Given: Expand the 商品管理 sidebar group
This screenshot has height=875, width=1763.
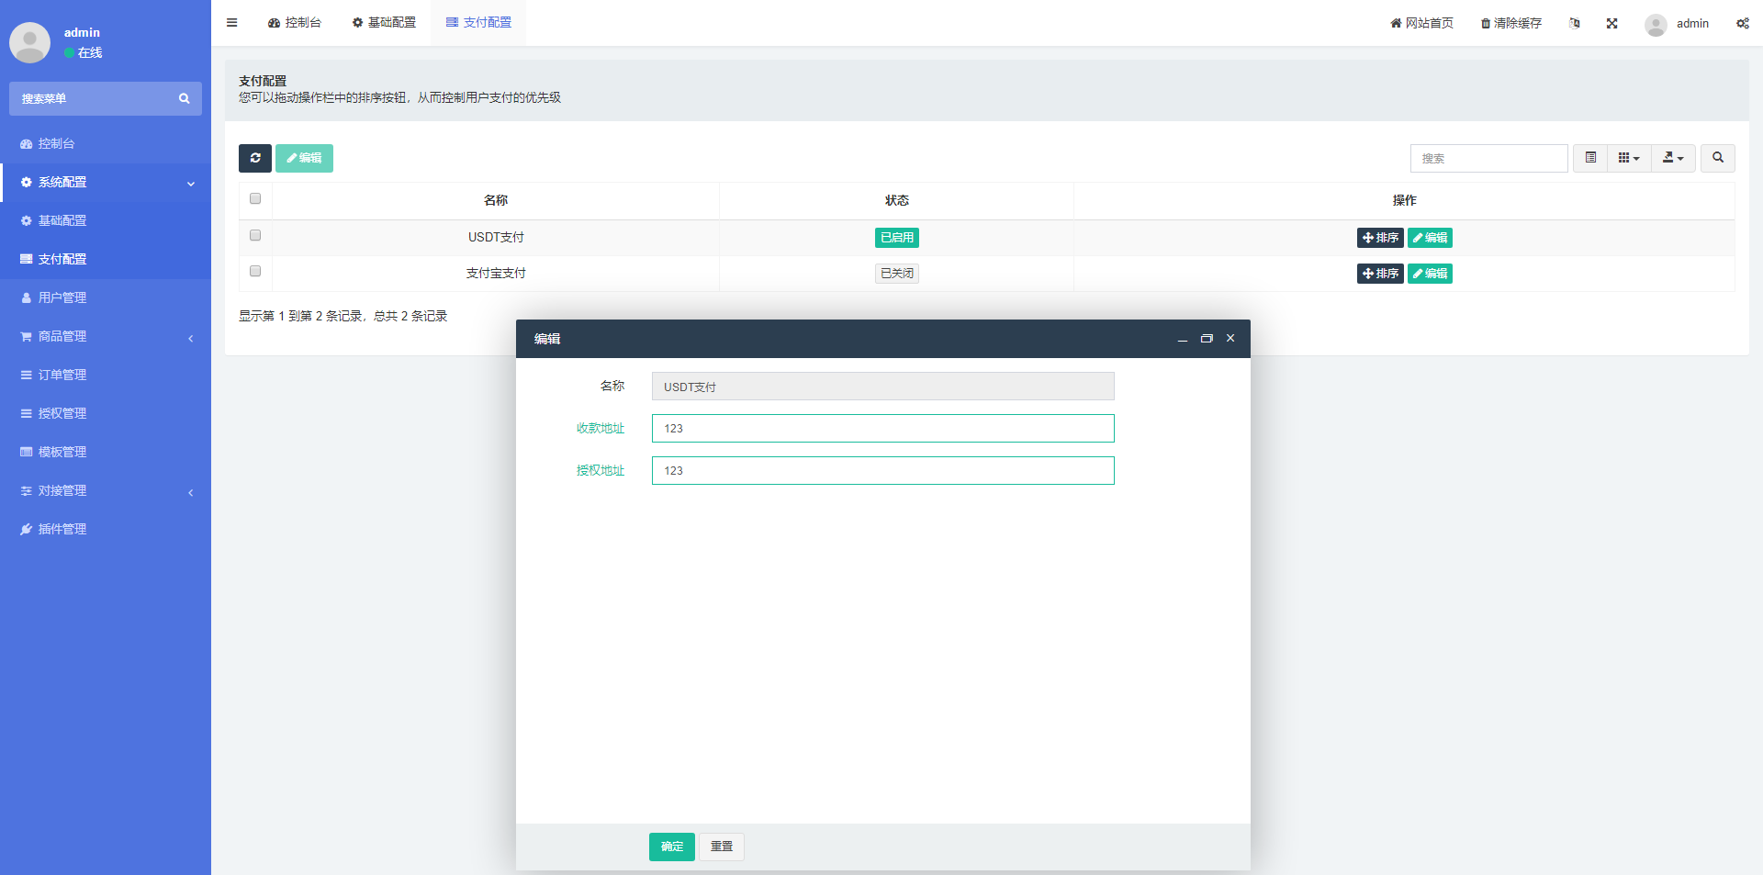Looking at the screenshot, I should pyautogui.click(x=106, y=336).
